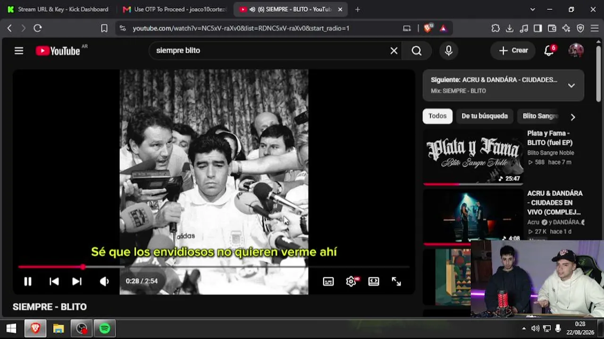This screenshot has width=604, height=339.
Task: Enter fullscreen on the video player
Action: (x=396, y=282)
